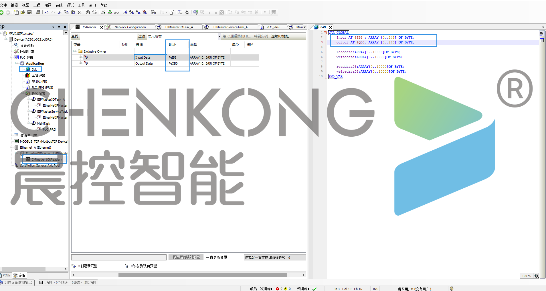Click the Print toolbar icon
Screen dimensions: 546x291
pyautogui.click(x=38, y=12)
